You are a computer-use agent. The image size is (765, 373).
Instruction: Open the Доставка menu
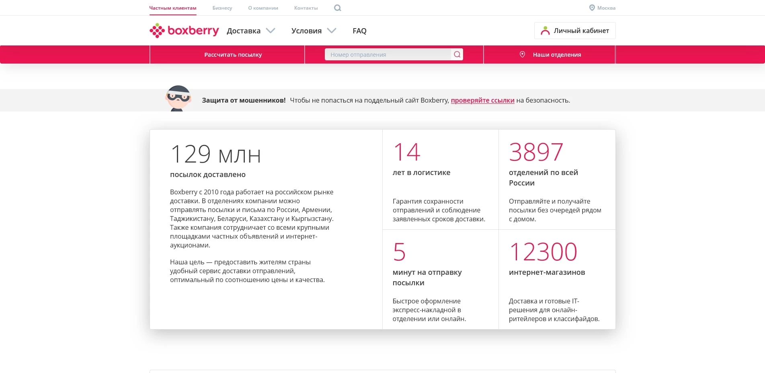pyautogui.click(x=243, y=31)
